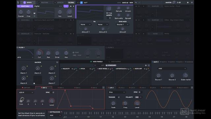Viewport: 211px width, 119px height.
Task: Open the Routing tab
Action: tap(43, 2)
